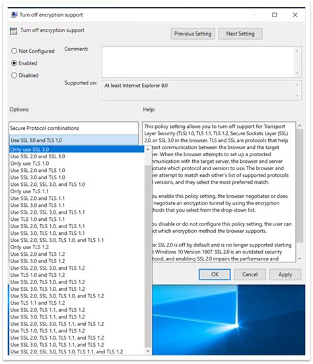The width and height of the screenshot is (313, 364).
Task: Click the Apply button
Action: click(x=285, y=274)
